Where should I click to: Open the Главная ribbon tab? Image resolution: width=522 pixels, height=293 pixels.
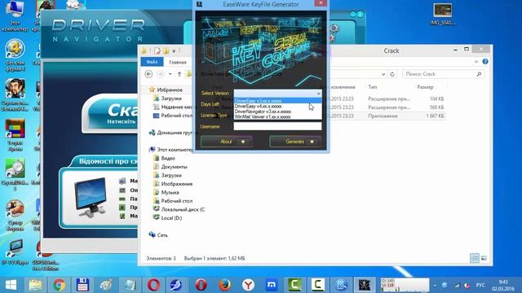tap(178, 62)
